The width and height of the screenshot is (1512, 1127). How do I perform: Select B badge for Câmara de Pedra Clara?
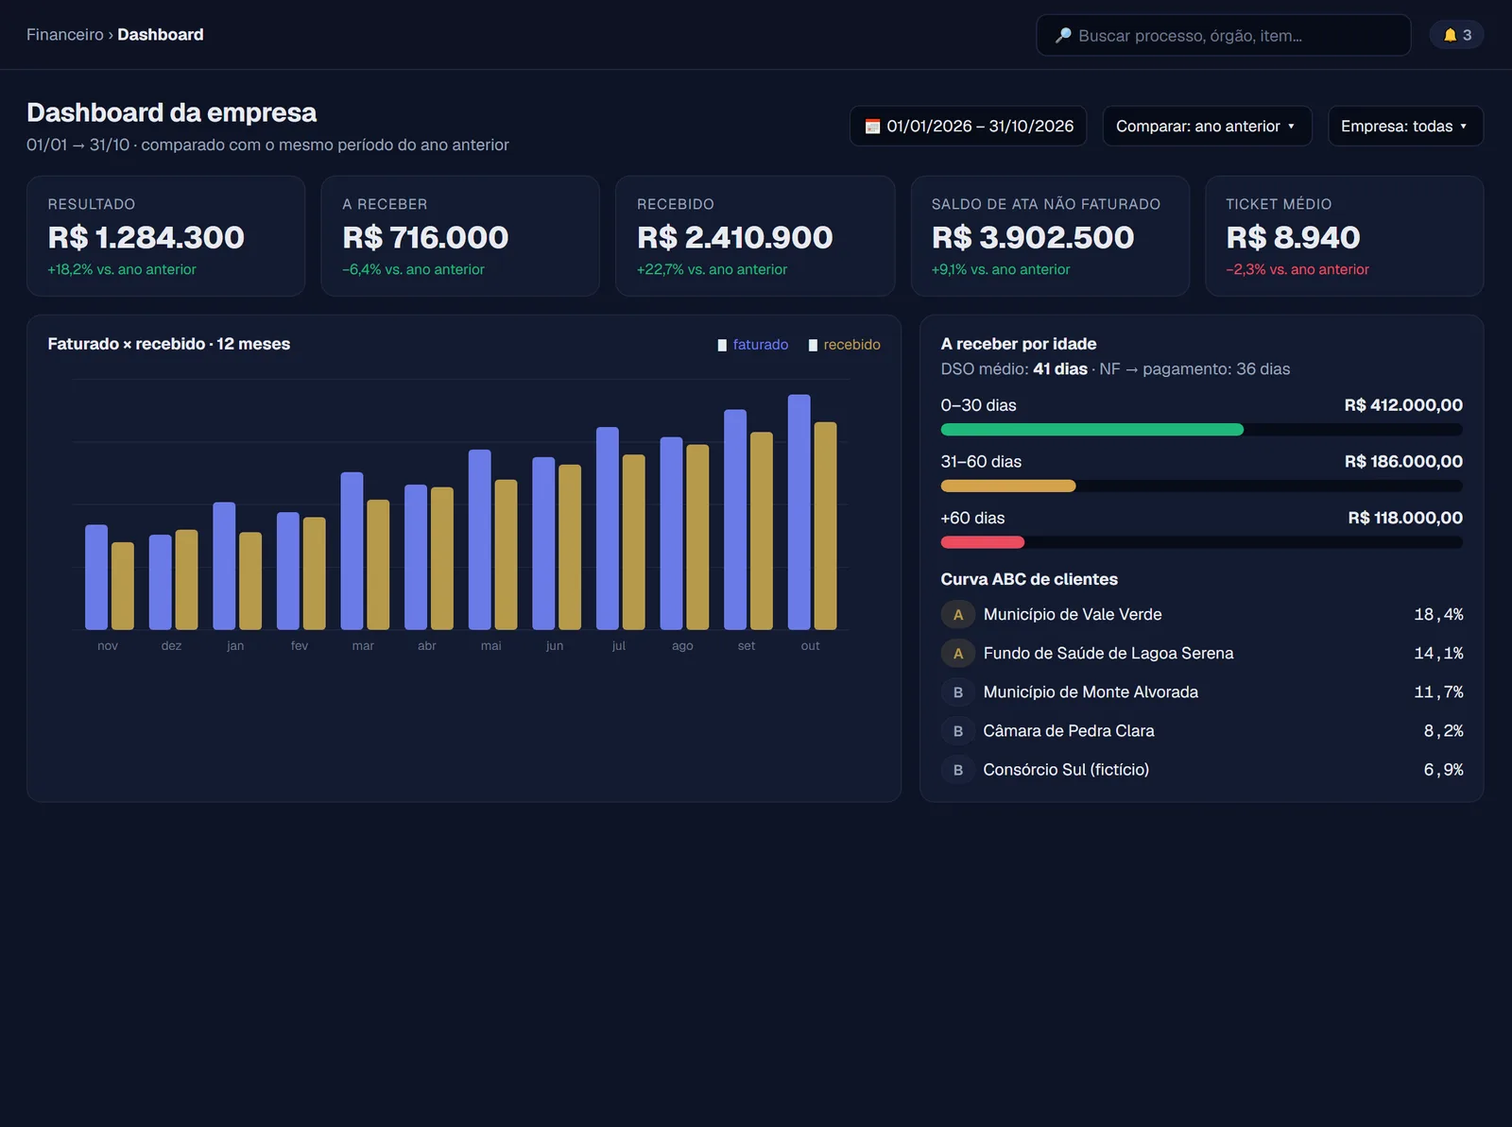pos(957,730)
